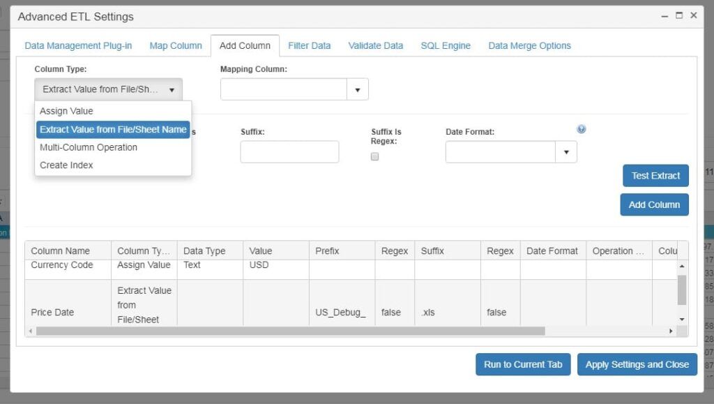Pick Create Index from the dropdown list
This screenshot has height=404, width=714.
(67, 165)
